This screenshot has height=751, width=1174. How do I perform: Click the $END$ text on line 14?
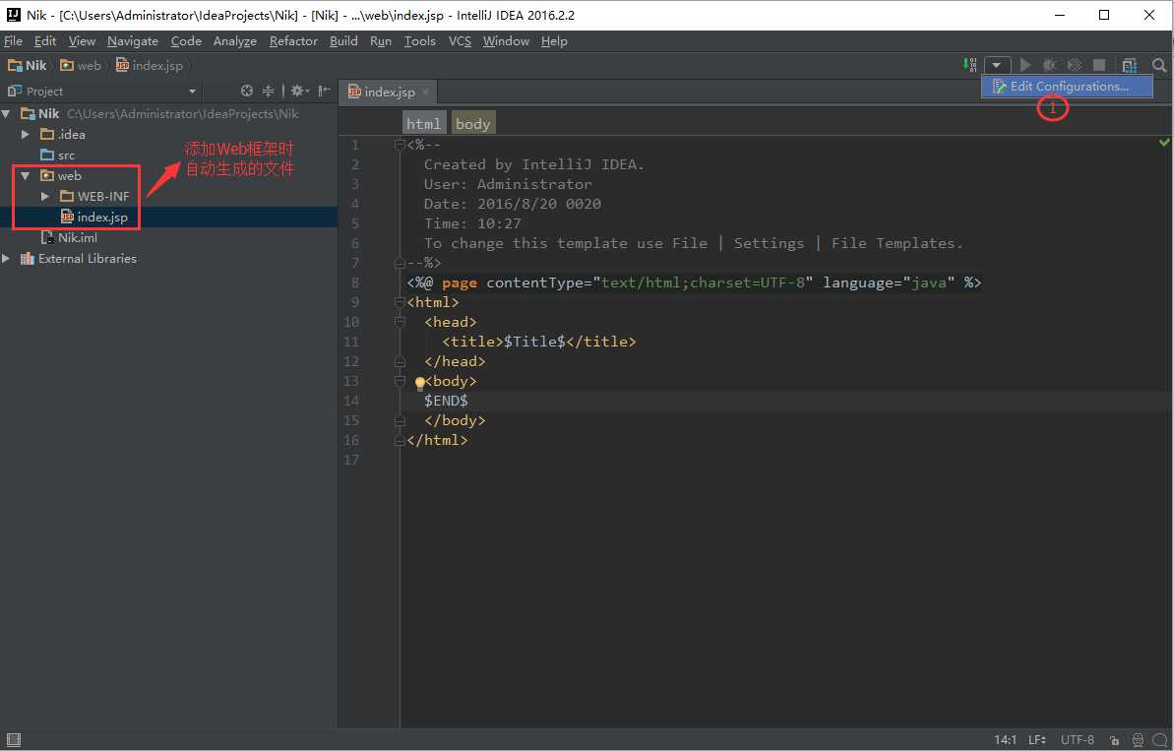446,401
